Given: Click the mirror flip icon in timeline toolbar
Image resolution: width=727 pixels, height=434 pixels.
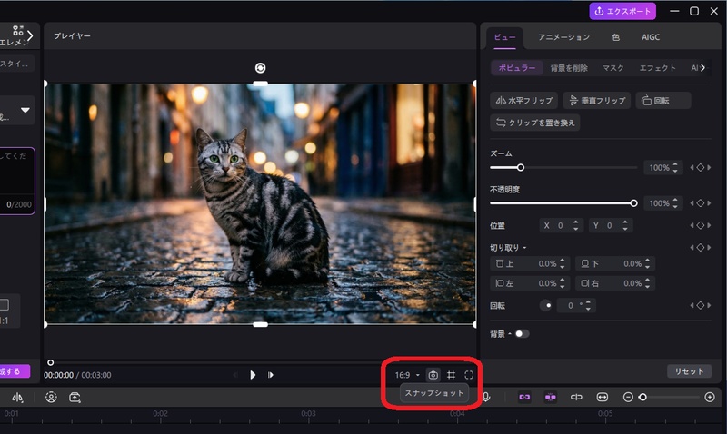Looking at the screenshot, I should (17, 398).
